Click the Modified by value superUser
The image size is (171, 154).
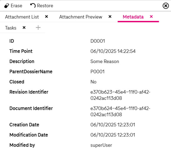coord(101,145)
